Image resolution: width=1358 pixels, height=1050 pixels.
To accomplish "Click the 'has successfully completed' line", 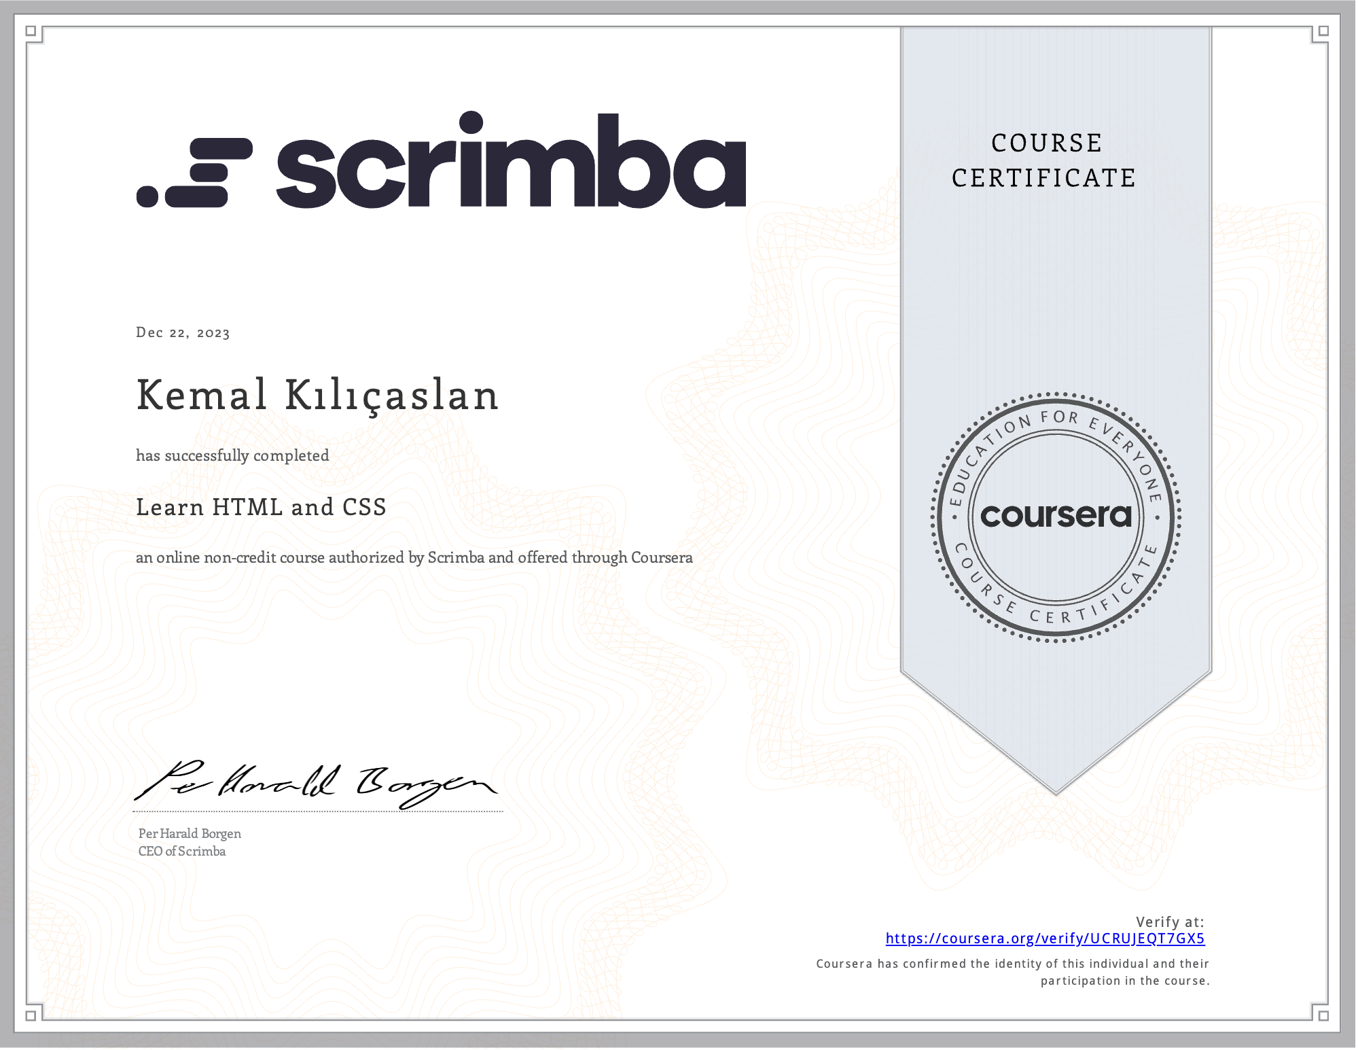I will pyautogui.click(x=232, y=455).
